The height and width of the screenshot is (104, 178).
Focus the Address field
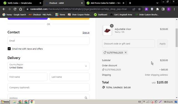point(48,97)
